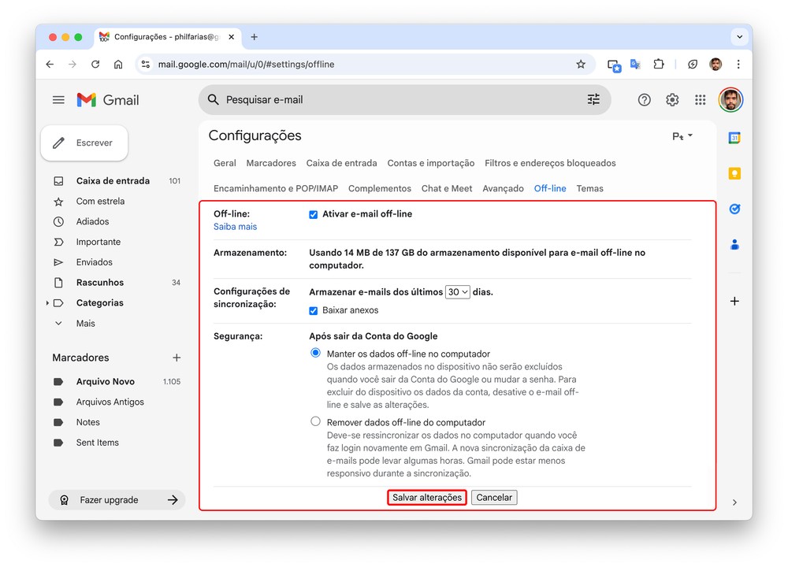Click the Pesquisar e-mail search field
The image size is (788, 567).
[x=394, y=100]
